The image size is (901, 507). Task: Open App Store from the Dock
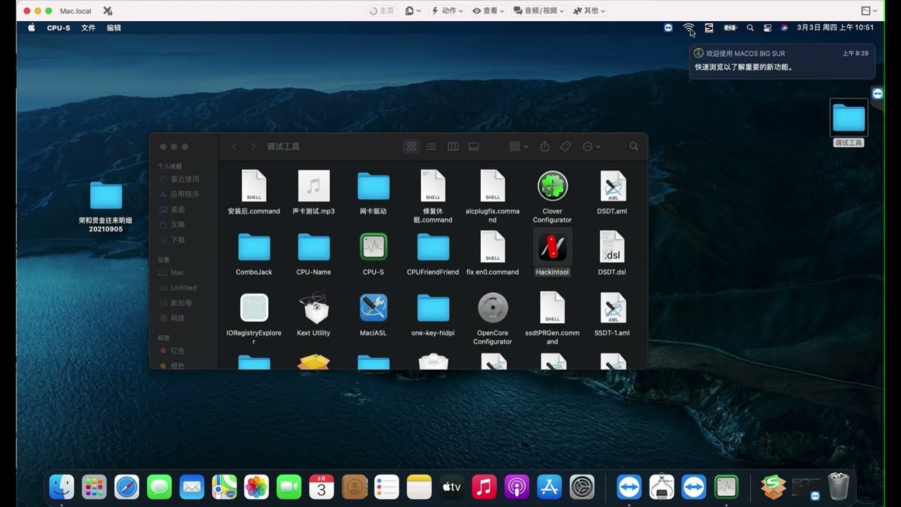[x=549, y=487]
